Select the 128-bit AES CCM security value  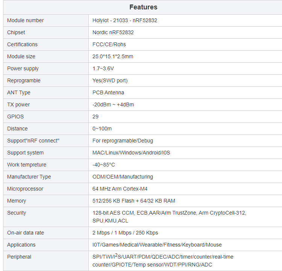[x=170, y=217]
